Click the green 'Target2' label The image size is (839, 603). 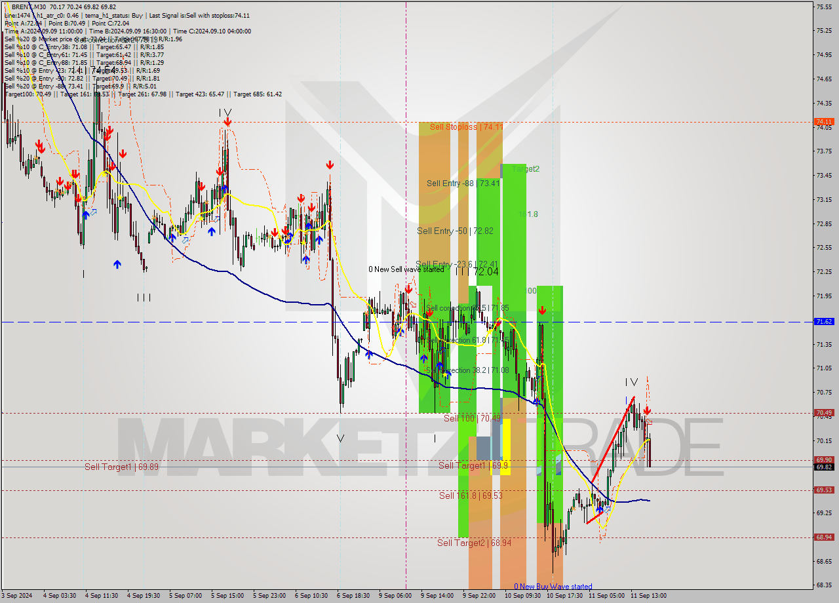tap(526, 169)
